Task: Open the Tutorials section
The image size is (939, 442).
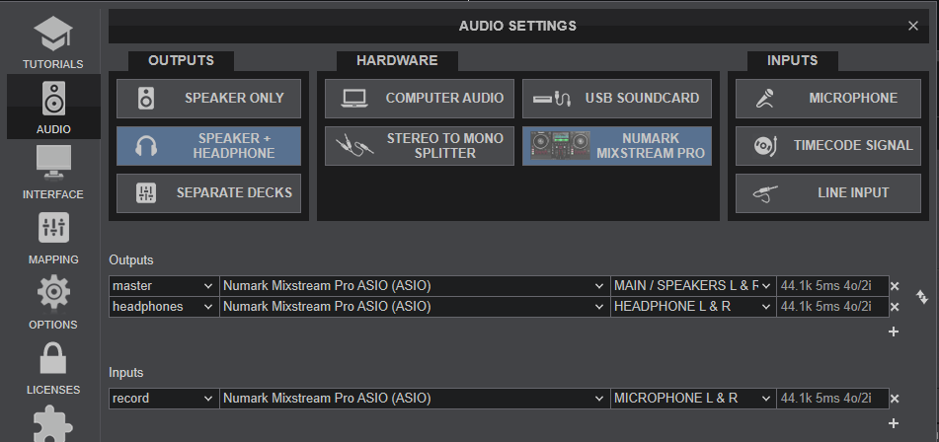Action: 52,42
